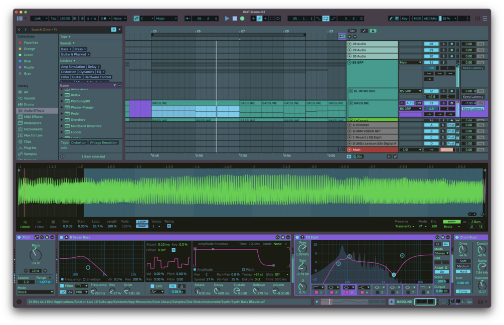This screenshot has height=325, width=504.
Task: Save preset icon on Pitch device
Action: click(47, 237)
